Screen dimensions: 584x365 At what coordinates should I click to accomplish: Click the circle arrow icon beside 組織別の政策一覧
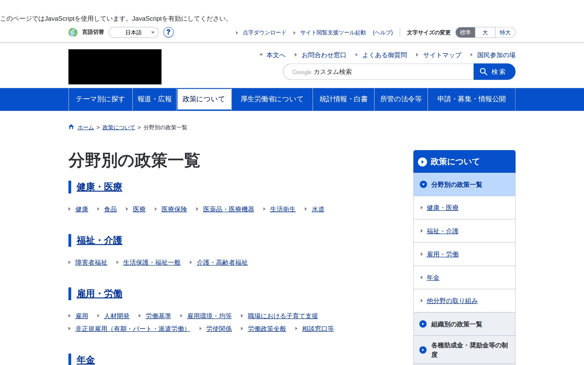[x=423, y=324]
